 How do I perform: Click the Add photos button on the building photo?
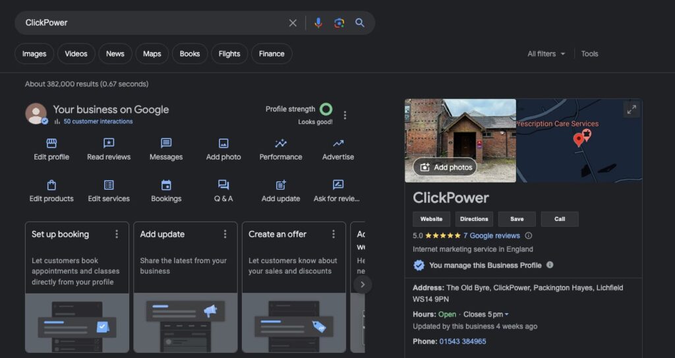tap(445, 167)
